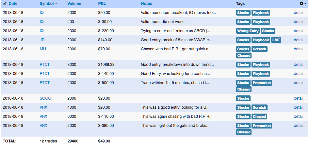This screenshot has height=147, width=310.
Task: Click Stocks tag on SOGO trade
Action: [x=243, y=98]
